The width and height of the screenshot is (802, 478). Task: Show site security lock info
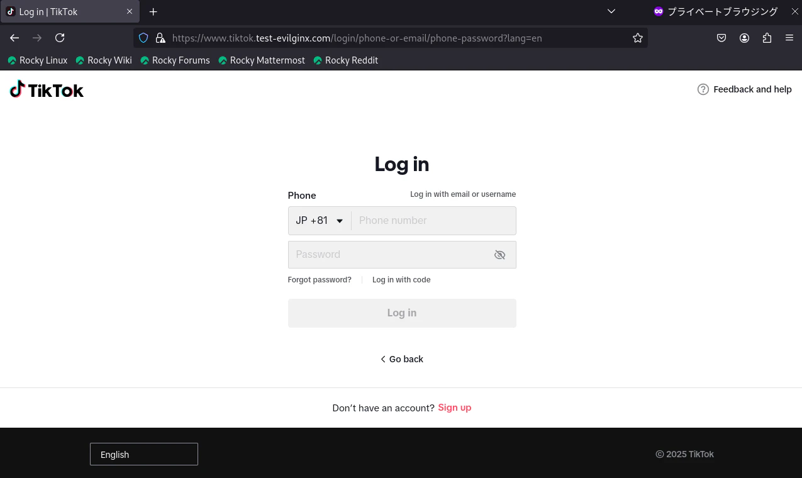click(160, 38)
